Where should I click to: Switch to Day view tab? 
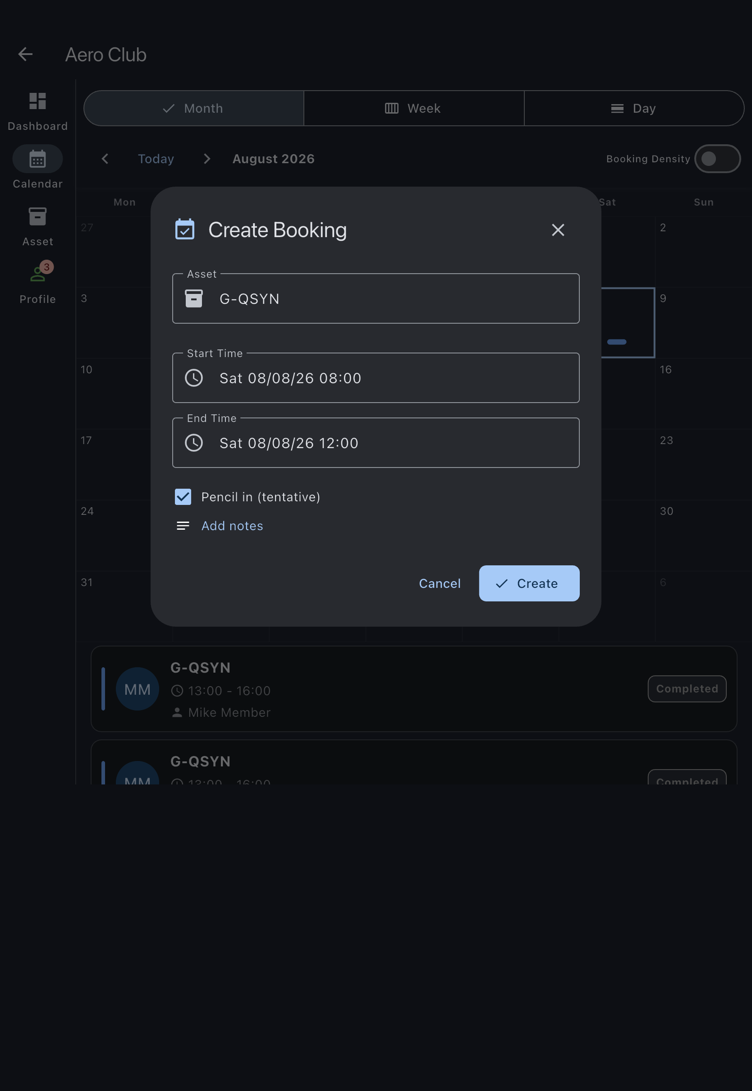tap(634, 108)
